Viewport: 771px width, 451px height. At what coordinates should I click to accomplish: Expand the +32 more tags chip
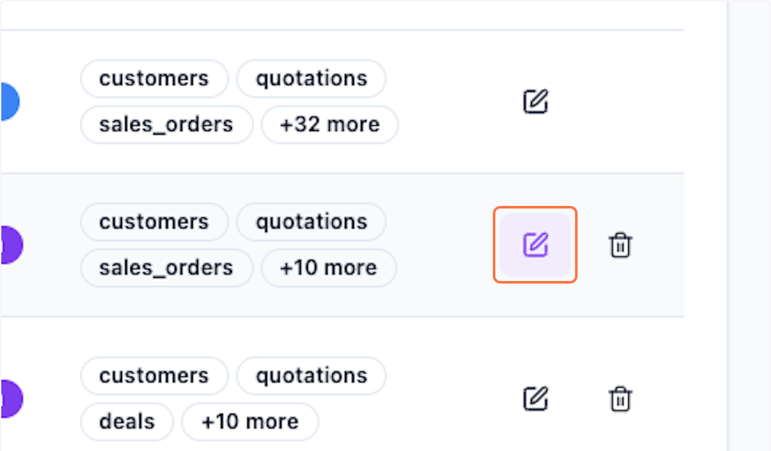click(330, 124)
